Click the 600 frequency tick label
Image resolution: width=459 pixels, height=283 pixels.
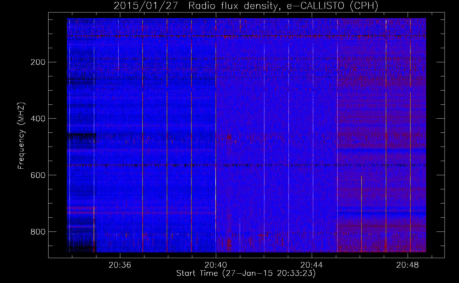pos(38,175)
